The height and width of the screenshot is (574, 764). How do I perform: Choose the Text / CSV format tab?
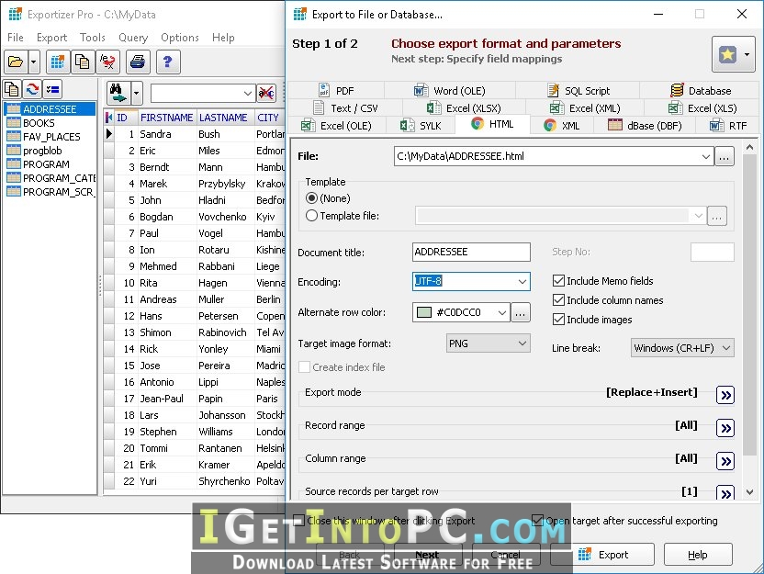click(x=345, y=108)
